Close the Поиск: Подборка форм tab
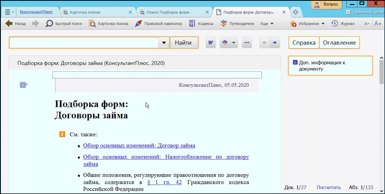 pyautogui.click(x=207, y=12)
